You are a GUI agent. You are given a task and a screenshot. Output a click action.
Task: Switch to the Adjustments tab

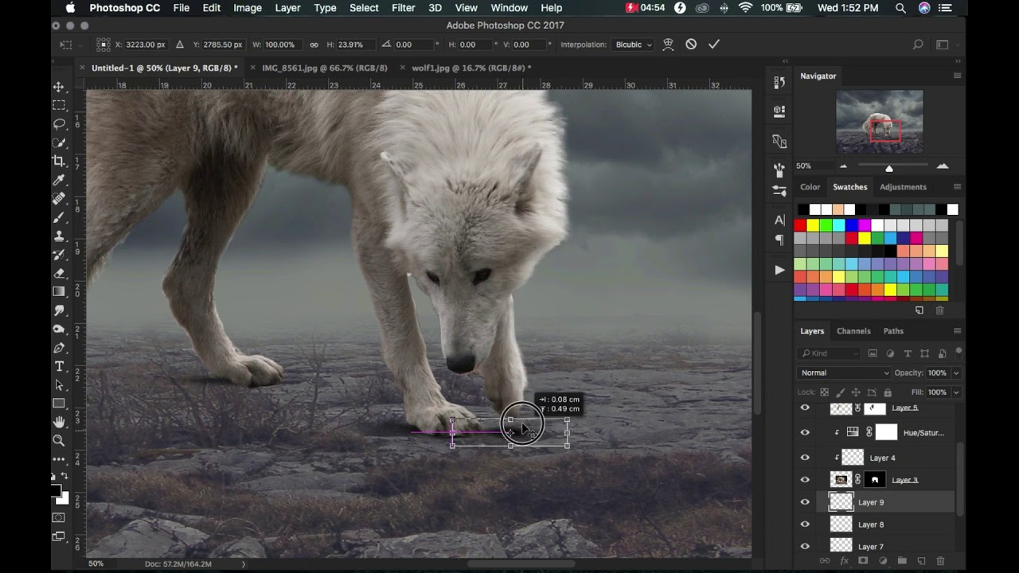(903, 187)
